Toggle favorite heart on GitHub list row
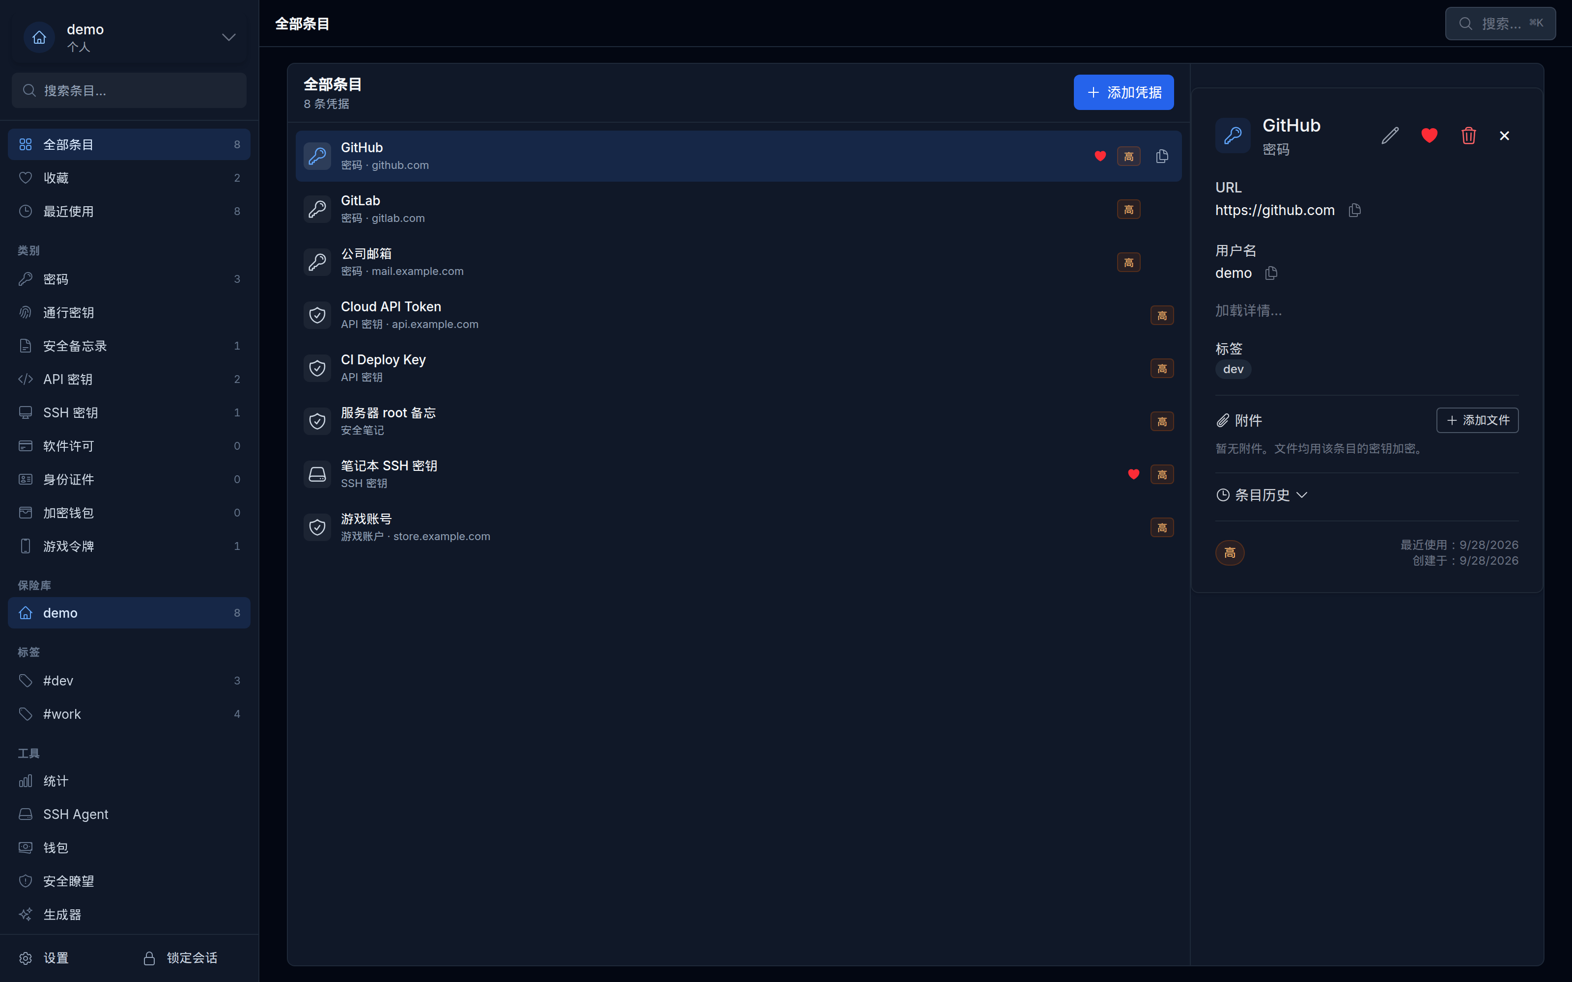Screen dimensions: 1572x982 [1100, 156]
